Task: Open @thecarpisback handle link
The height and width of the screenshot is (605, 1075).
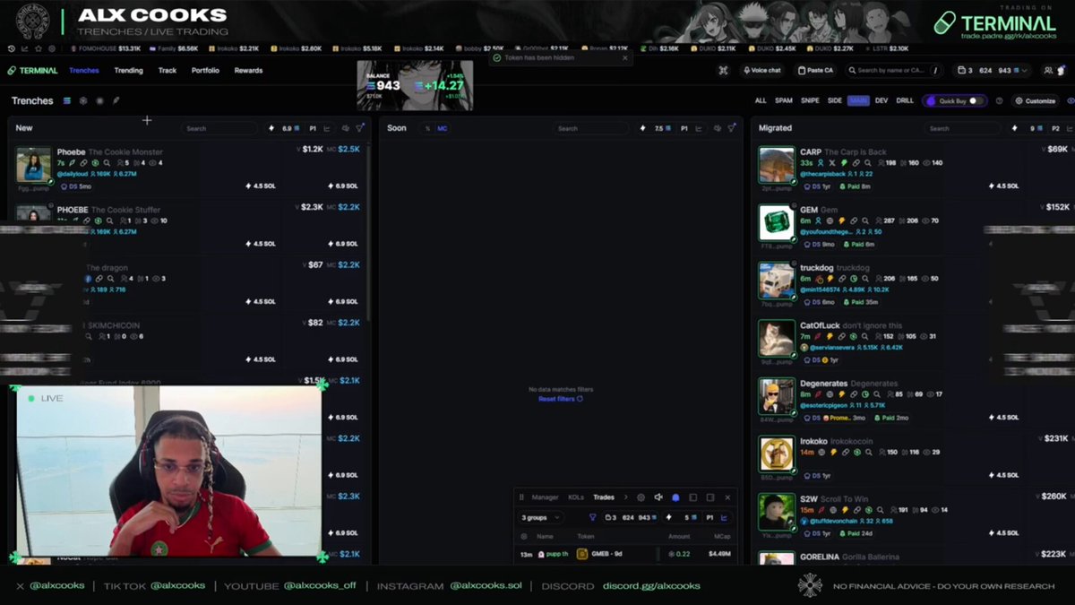Action: coord(822,174)
